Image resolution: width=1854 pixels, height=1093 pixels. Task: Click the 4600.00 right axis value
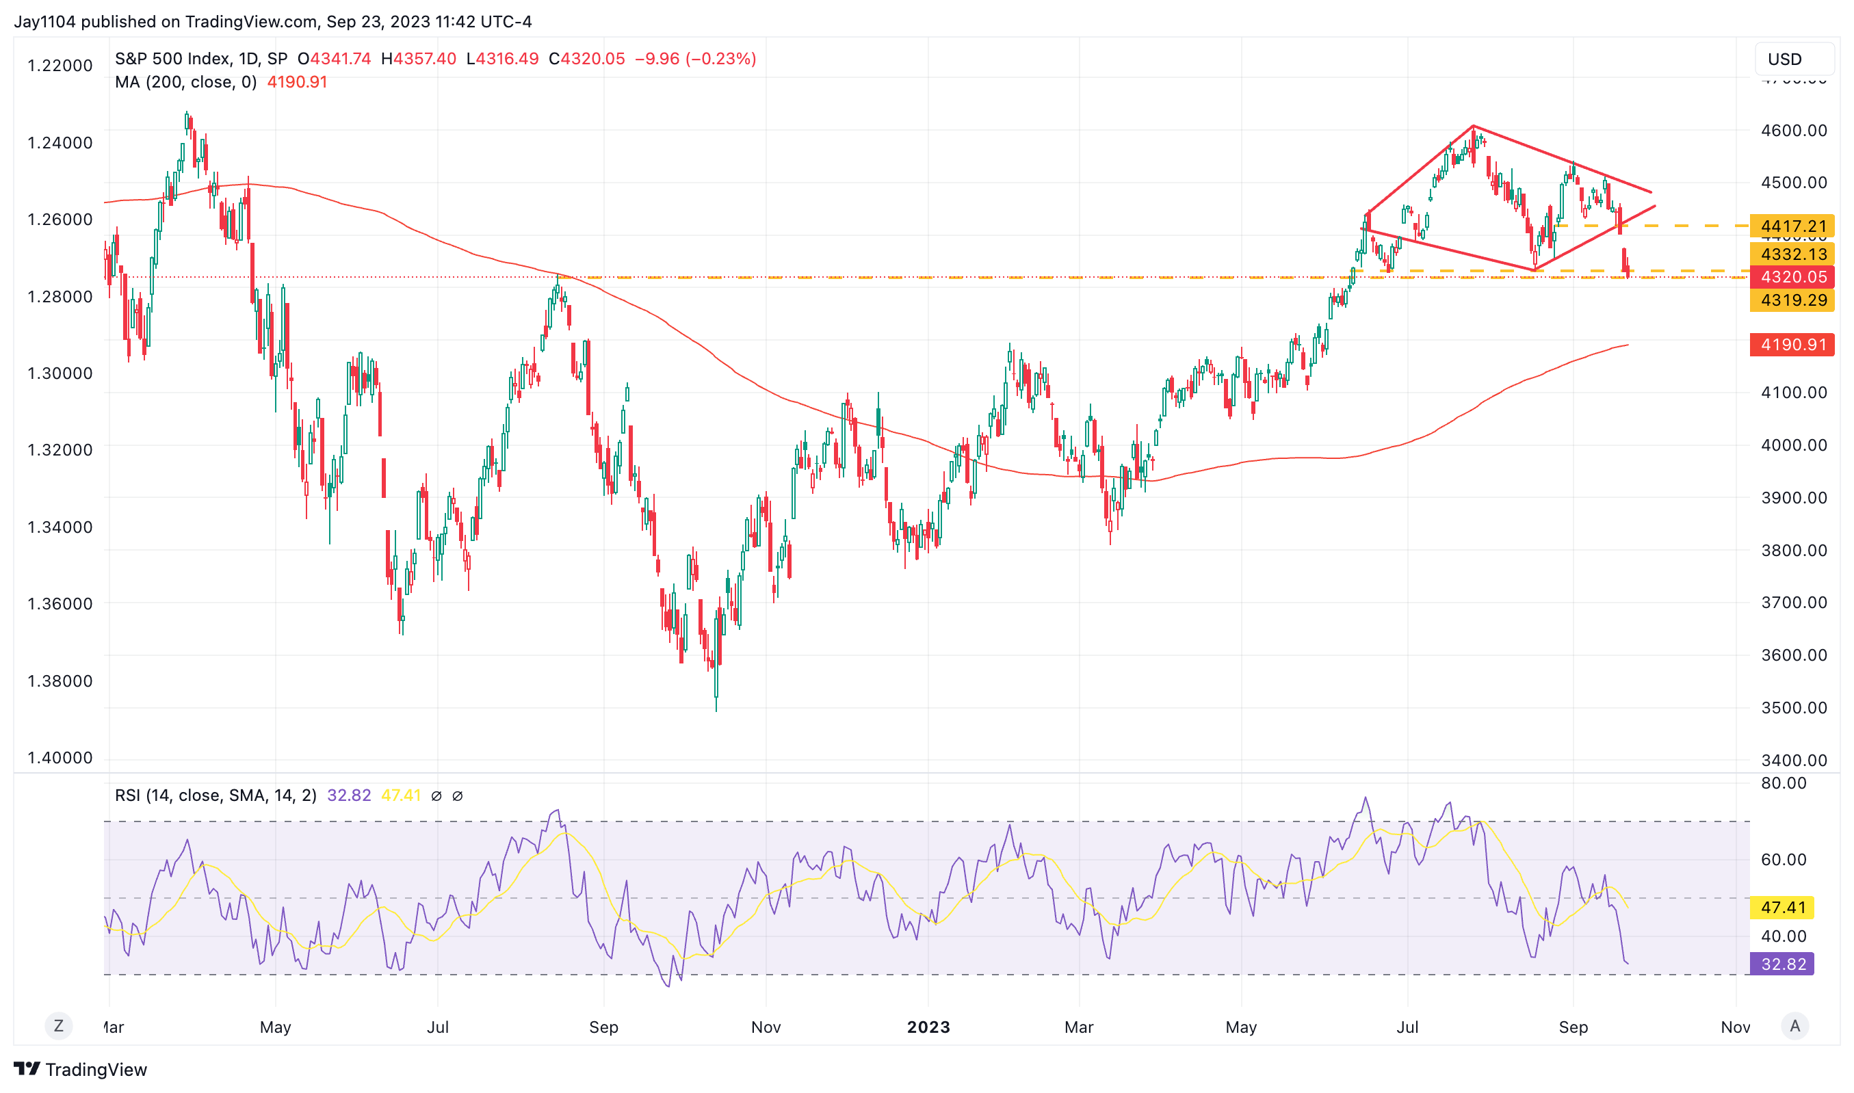[1794, 131]
